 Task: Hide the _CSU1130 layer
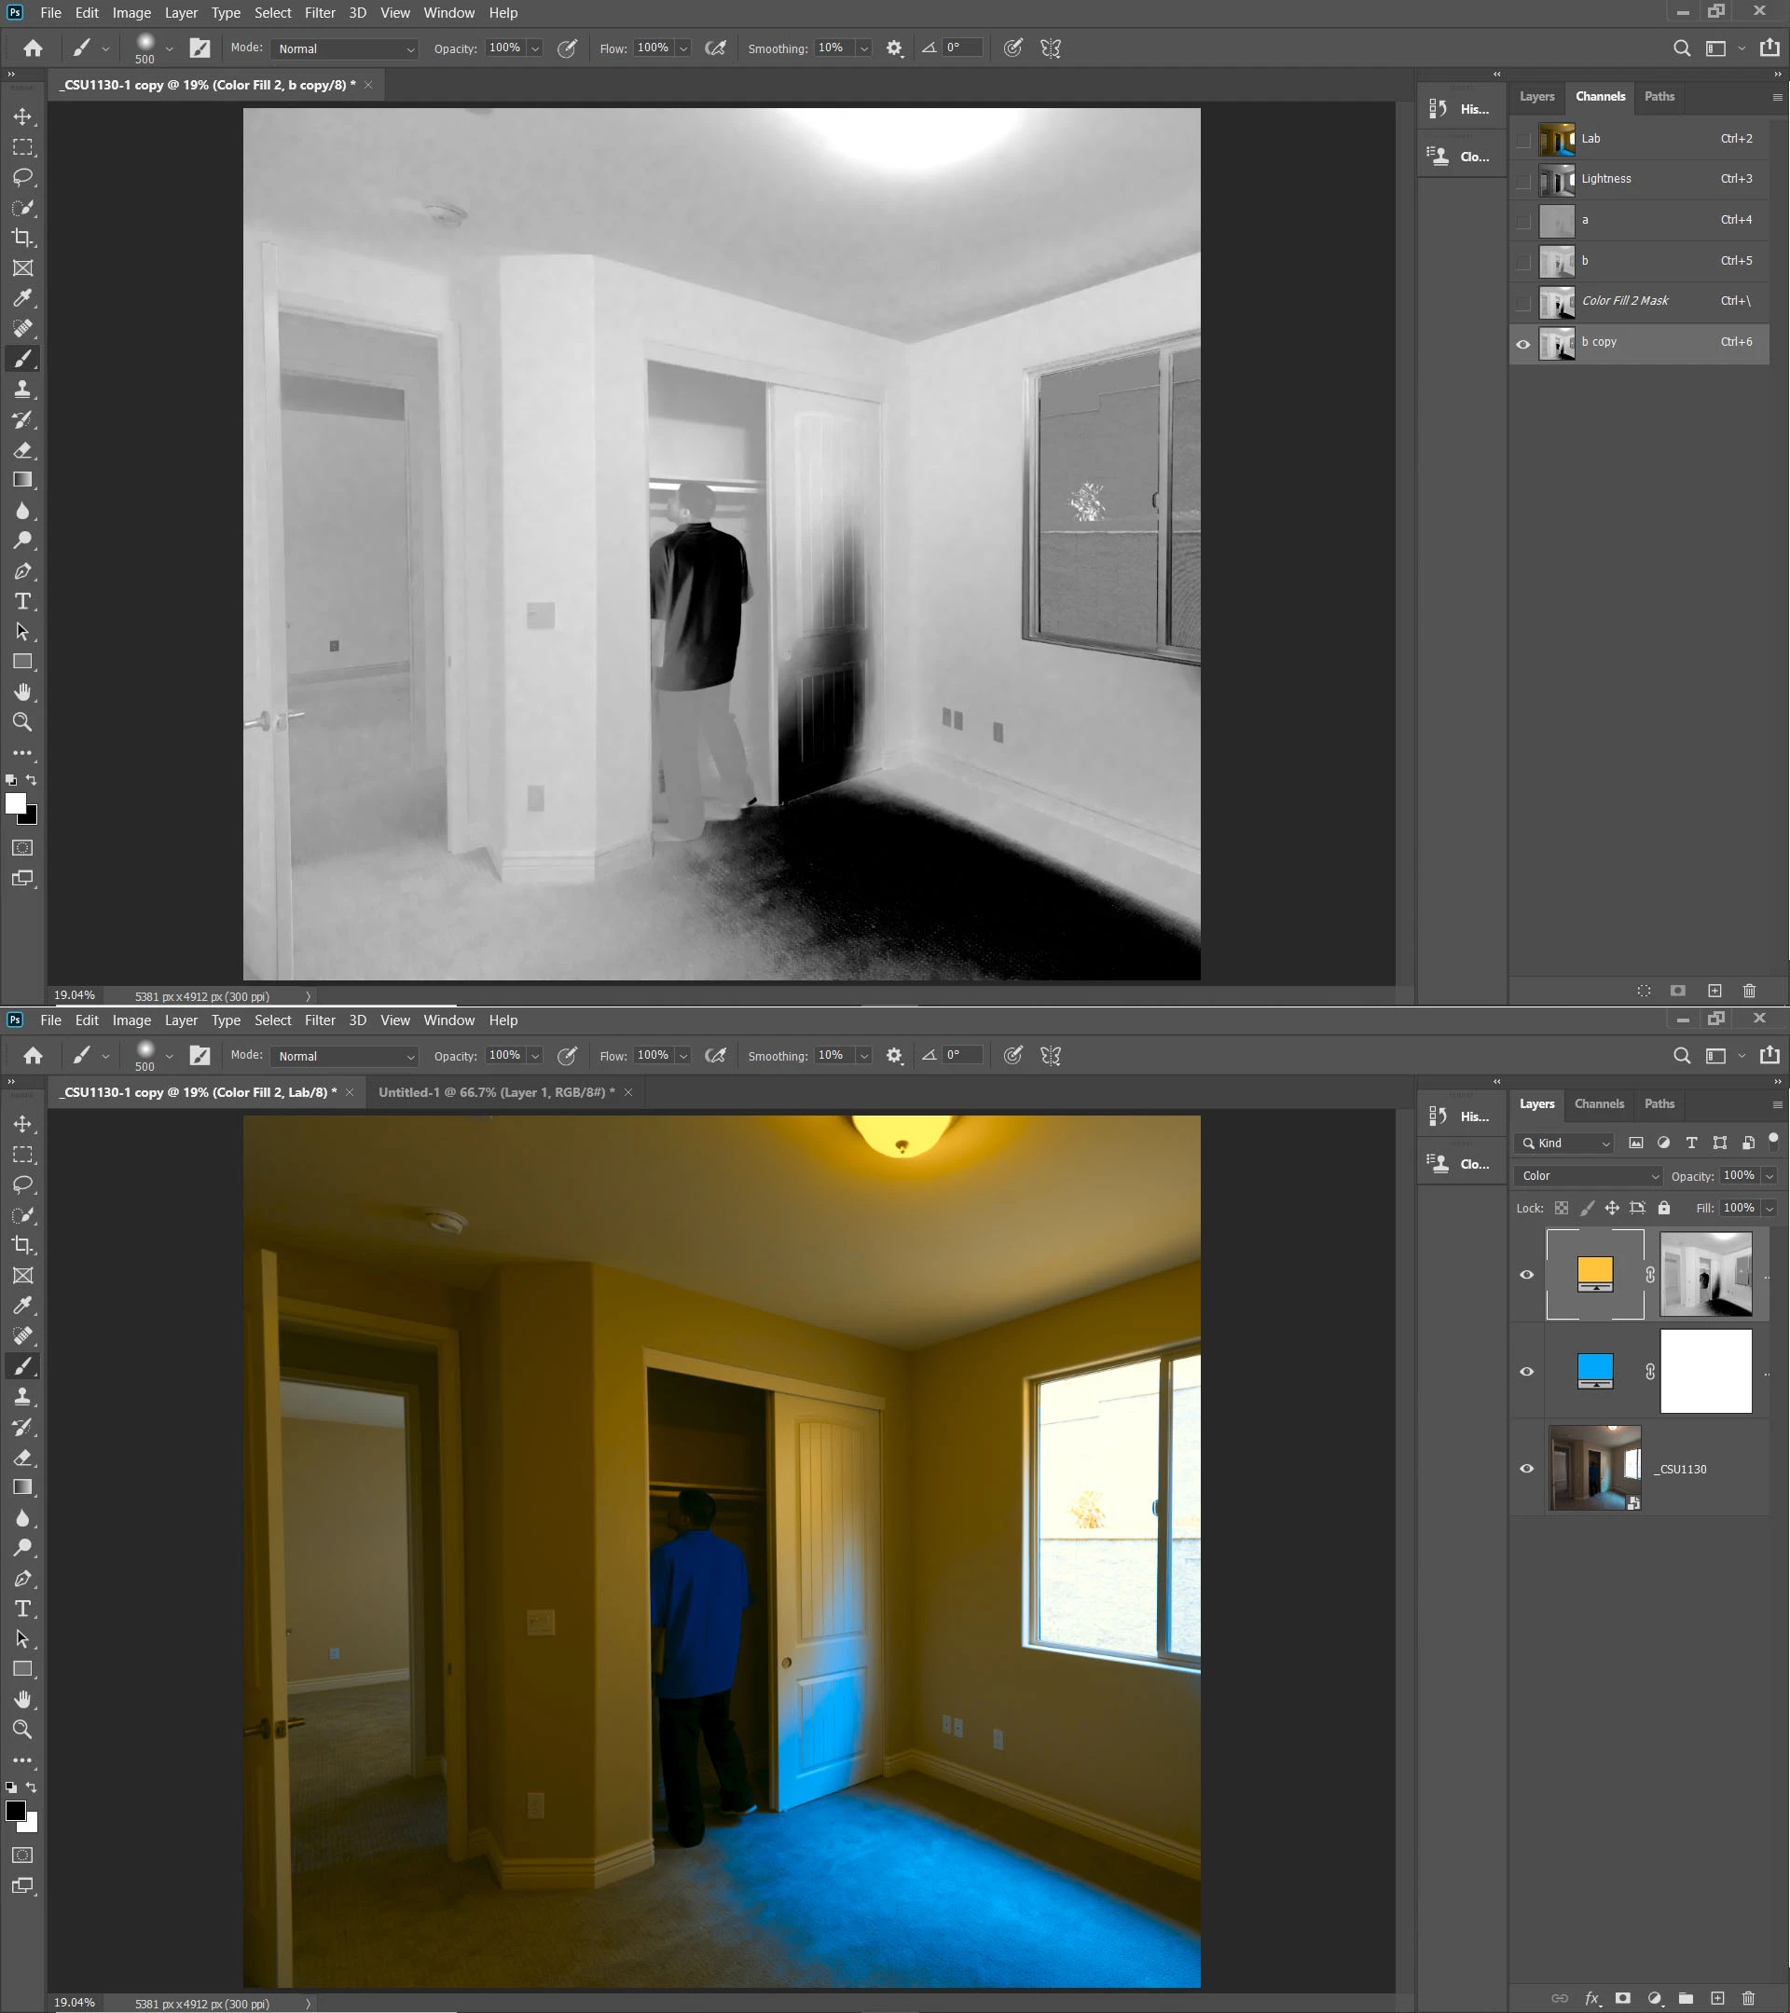click(x=1526, y=1469)
